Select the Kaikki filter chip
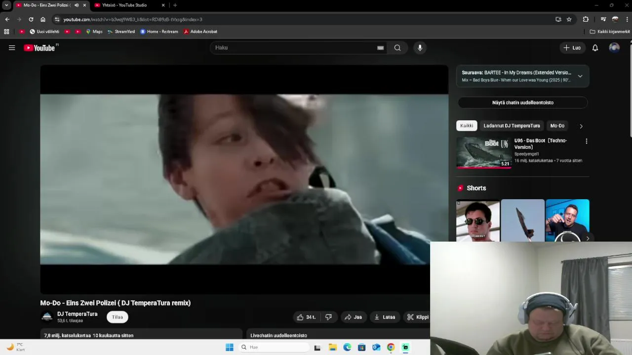Viewport: 632px width, 355px height. click(x=467, y=126)
